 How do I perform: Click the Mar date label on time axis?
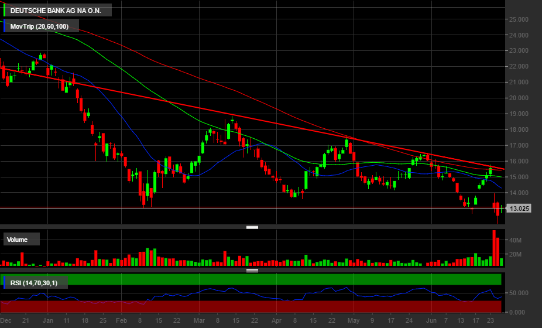[199, 320]
